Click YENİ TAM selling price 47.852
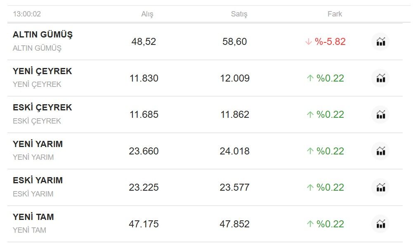 [x=235, y=224]
